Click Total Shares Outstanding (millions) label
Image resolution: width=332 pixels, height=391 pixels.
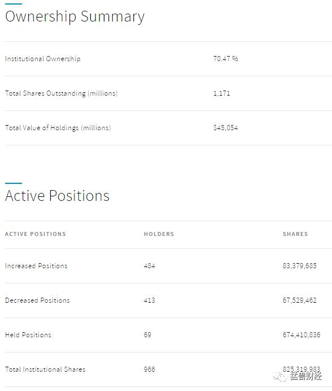pos(61,93)
